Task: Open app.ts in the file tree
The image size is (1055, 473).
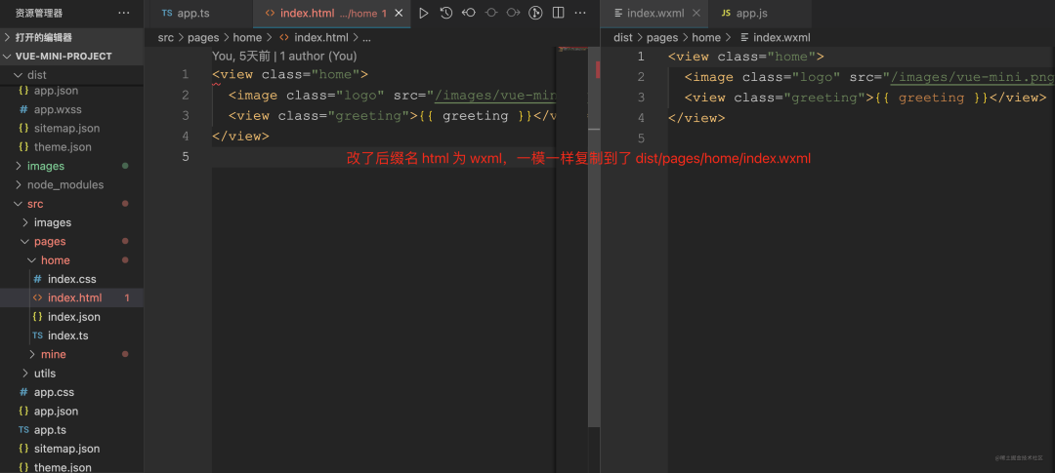Action: 72,430
